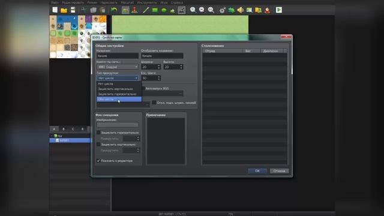Viewport: 384px width, 216px height.
Task: Start Playtest with the play icon
Action: [278, 10]
